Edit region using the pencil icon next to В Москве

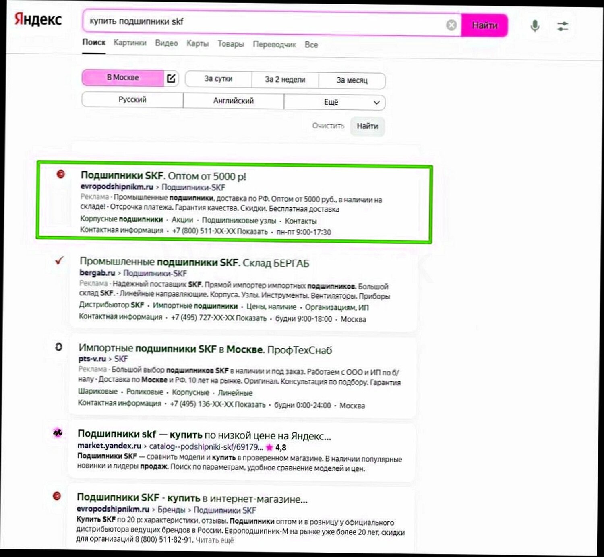tap(171, 78)
